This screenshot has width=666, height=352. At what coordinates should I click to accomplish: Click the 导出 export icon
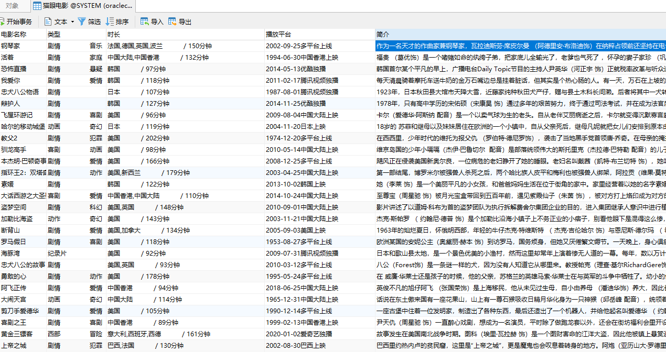(173, 21)
